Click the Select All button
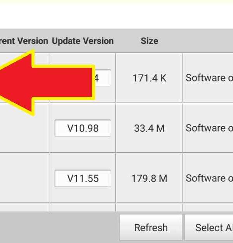Viewport: 233px width, 243px height. click(209, 227)
